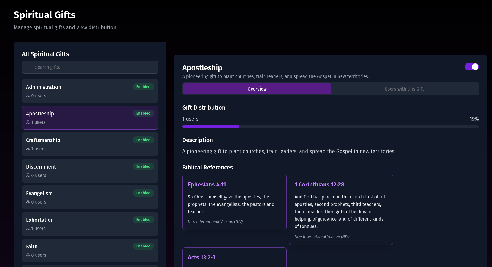Select the Discernment gift in the list

90,171
